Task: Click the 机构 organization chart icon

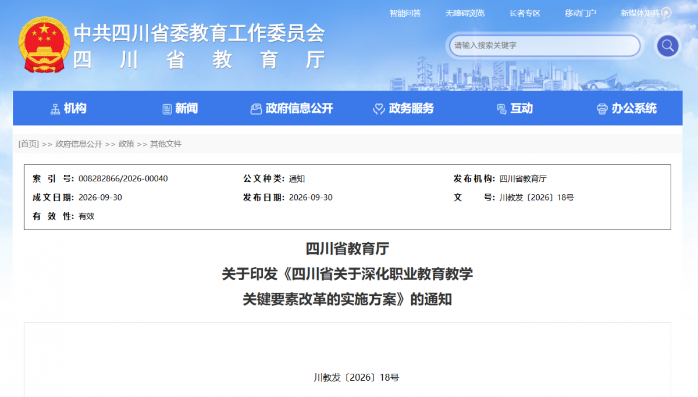Action: (x=55, y=109)
